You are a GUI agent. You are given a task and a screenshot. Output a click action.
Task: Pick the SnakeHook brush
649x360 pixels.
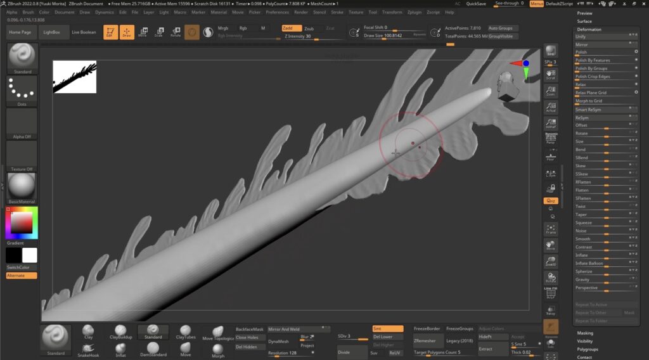88,348
